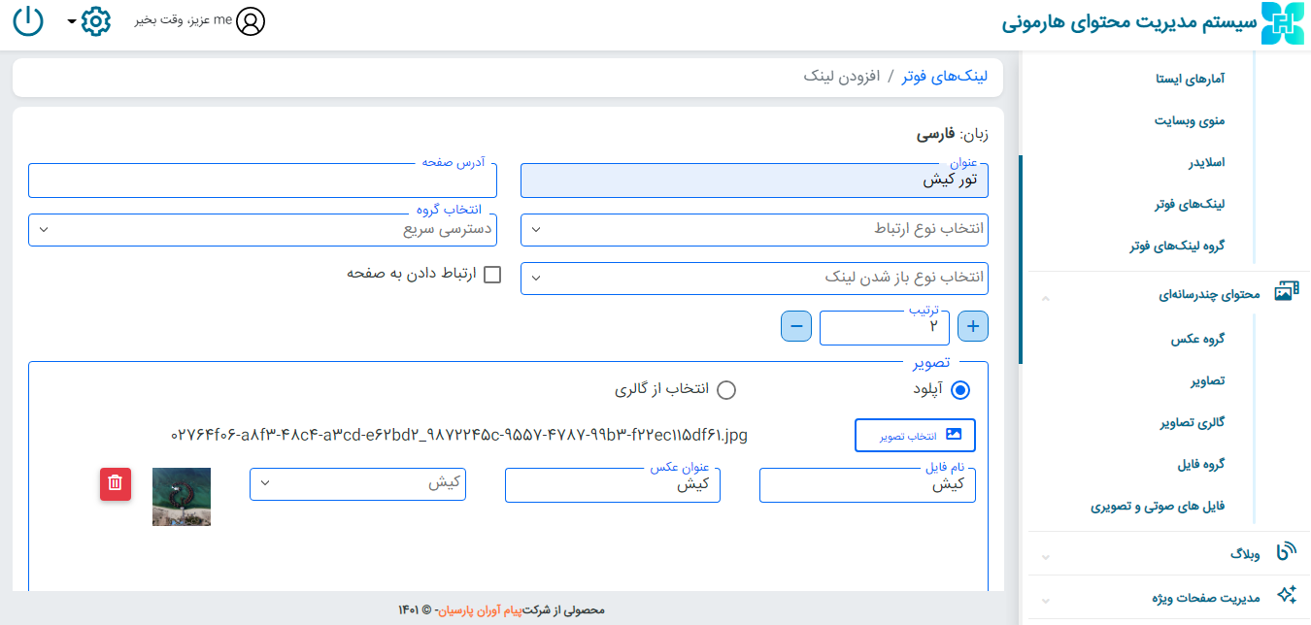Open the انتخاب نوع باز شدن لینک dropdown
The image size is (1311, 625).
click(755, 278)
